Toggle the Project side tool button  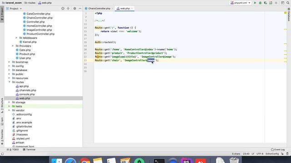(x=2, y=14)
